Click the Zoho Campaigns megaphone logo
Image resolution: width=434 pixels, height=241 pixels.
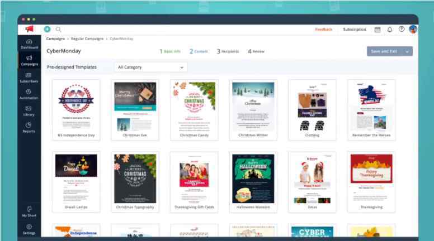pos(29,29)
